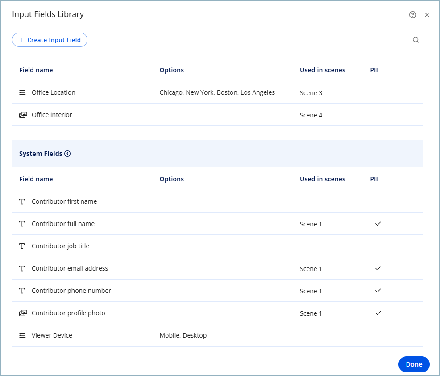Select the Office Location field name
440x376 pixels.
pyautogui.click(x=54, y=92)
